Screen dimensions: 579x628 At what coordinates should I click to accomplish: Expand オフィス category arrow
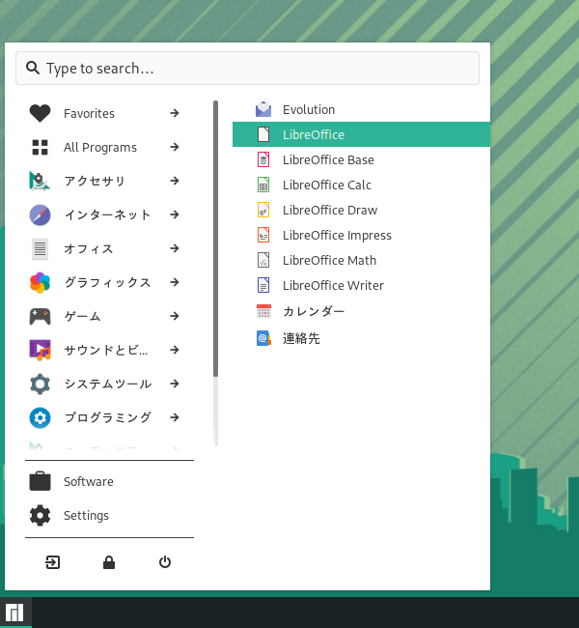(174, 248)
